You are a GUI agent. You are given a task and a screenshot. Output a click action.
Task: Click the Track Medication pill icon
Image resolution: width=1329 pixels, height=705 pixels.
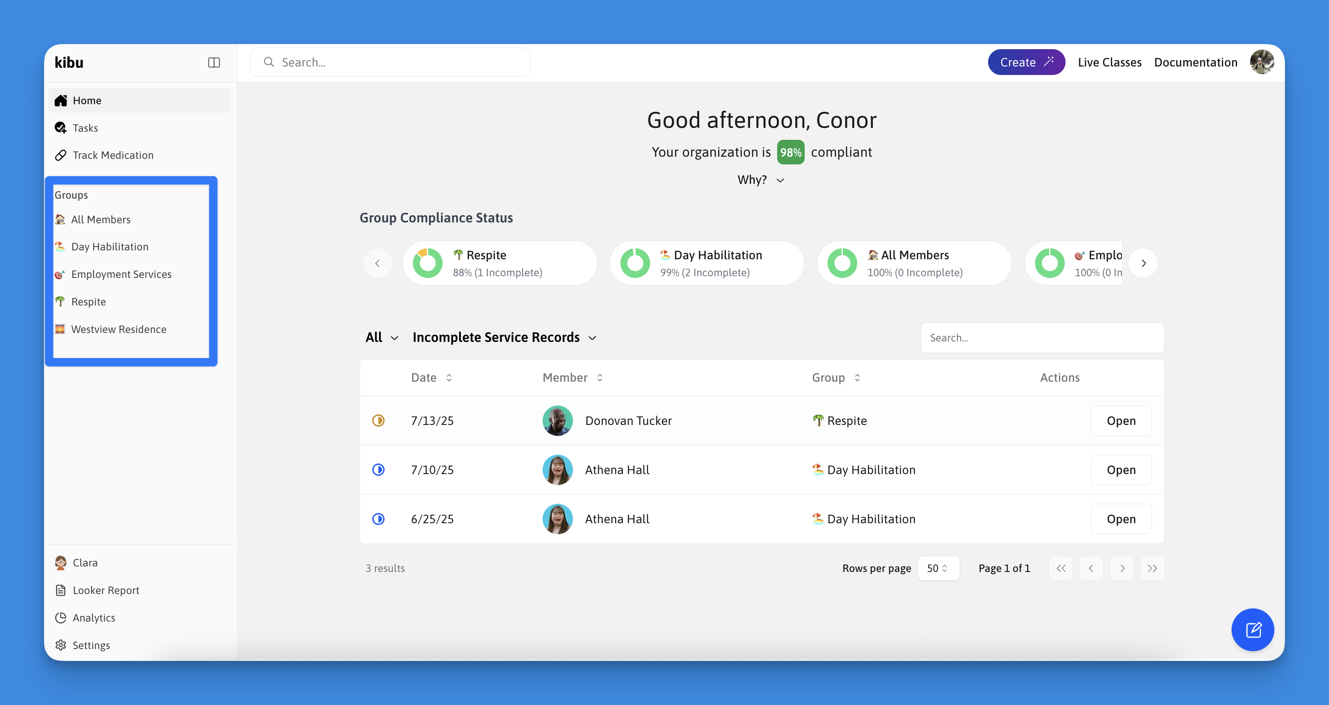(x=61, y=155)
